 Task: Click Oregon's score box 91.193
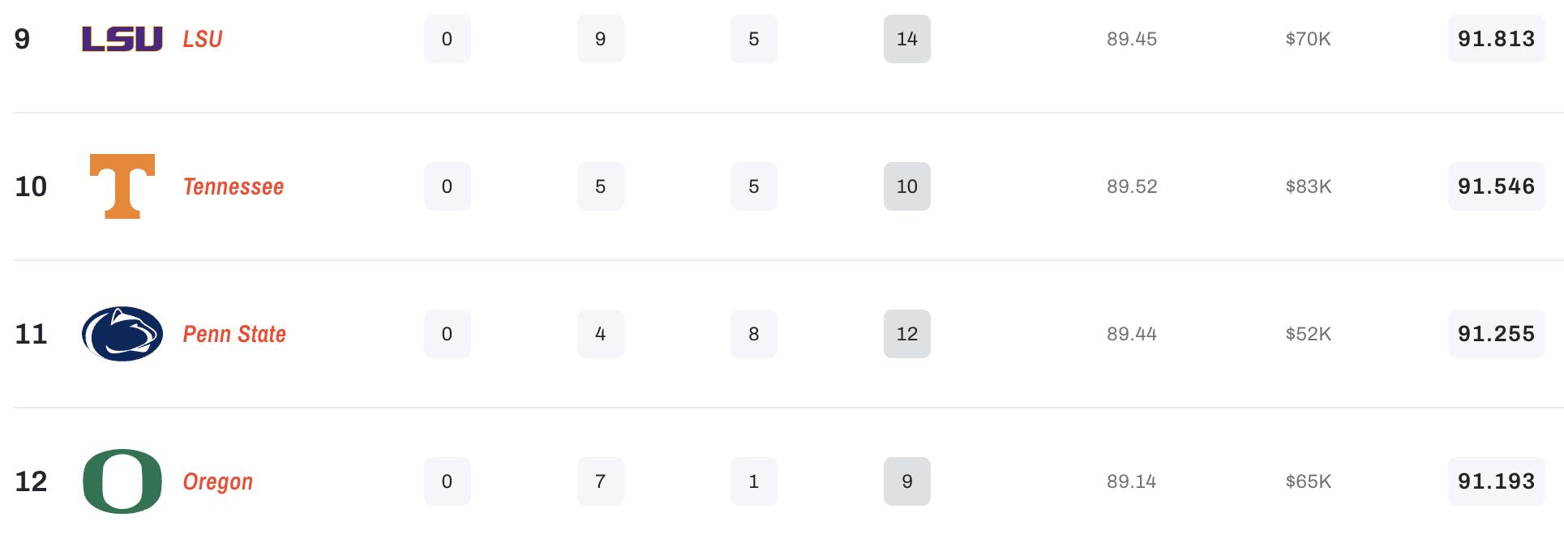[1497, 481]
